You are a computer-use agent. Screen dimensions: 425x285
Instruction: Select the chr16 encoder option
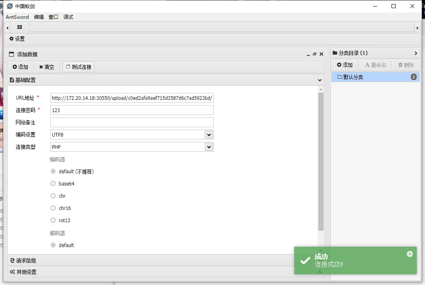click(x=53, y=208)
